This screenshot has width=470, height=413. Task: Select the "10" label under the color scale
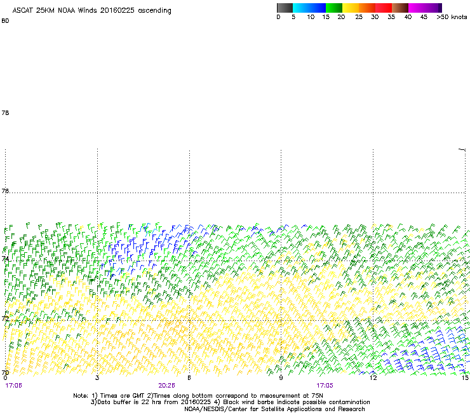click(x=311, y=17)
